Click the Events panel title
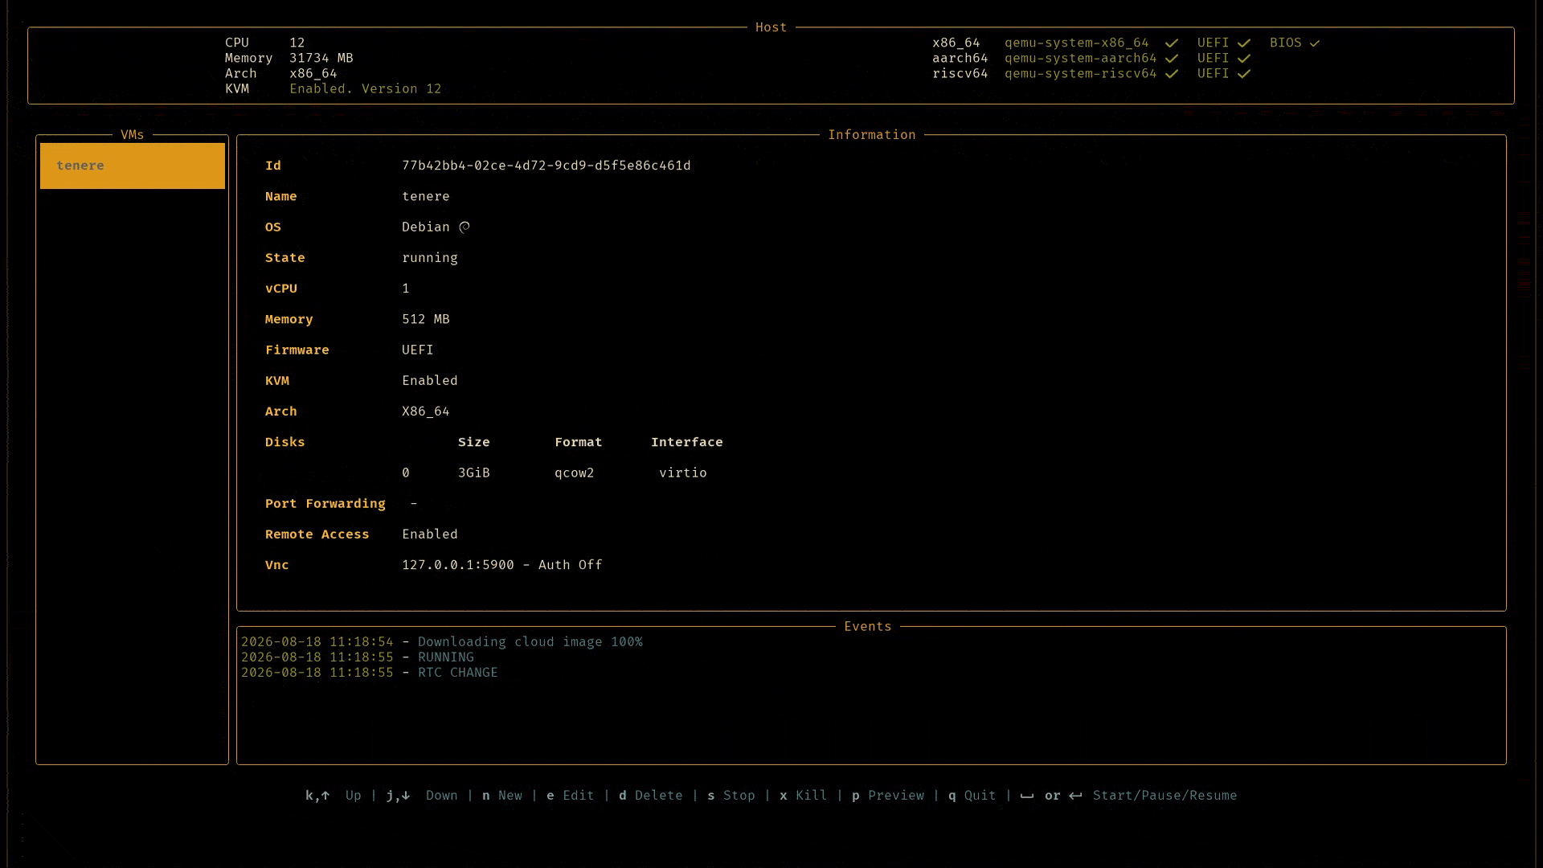Screen dimensions: 1543x868 pyautogui.click(x=868, y=627)
